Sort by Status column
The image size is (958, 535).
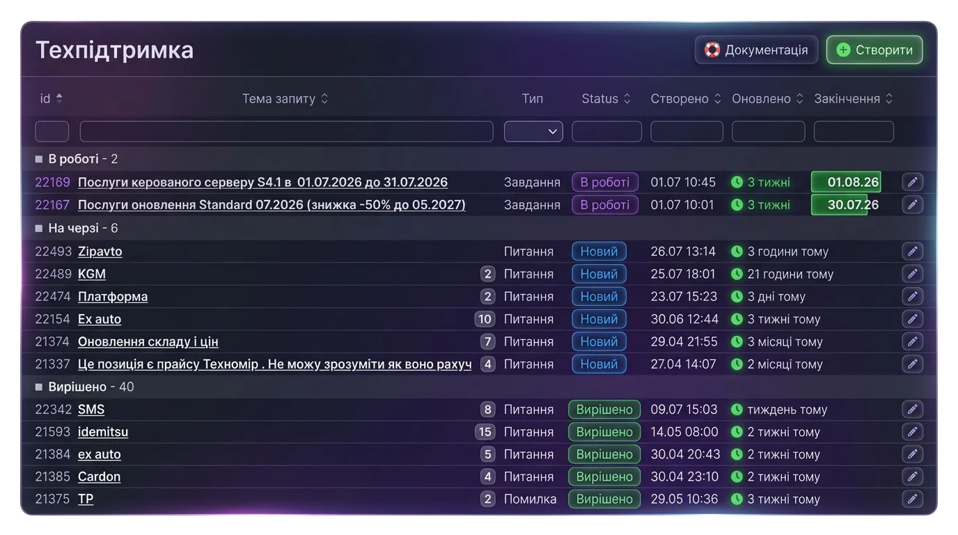[606, 99]
